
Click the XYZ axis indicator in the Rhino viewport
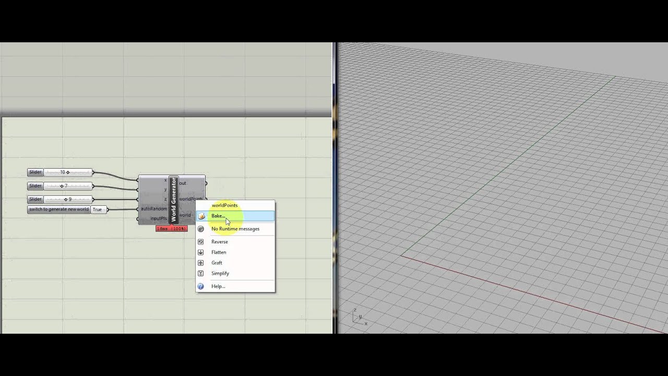(359, 318)
